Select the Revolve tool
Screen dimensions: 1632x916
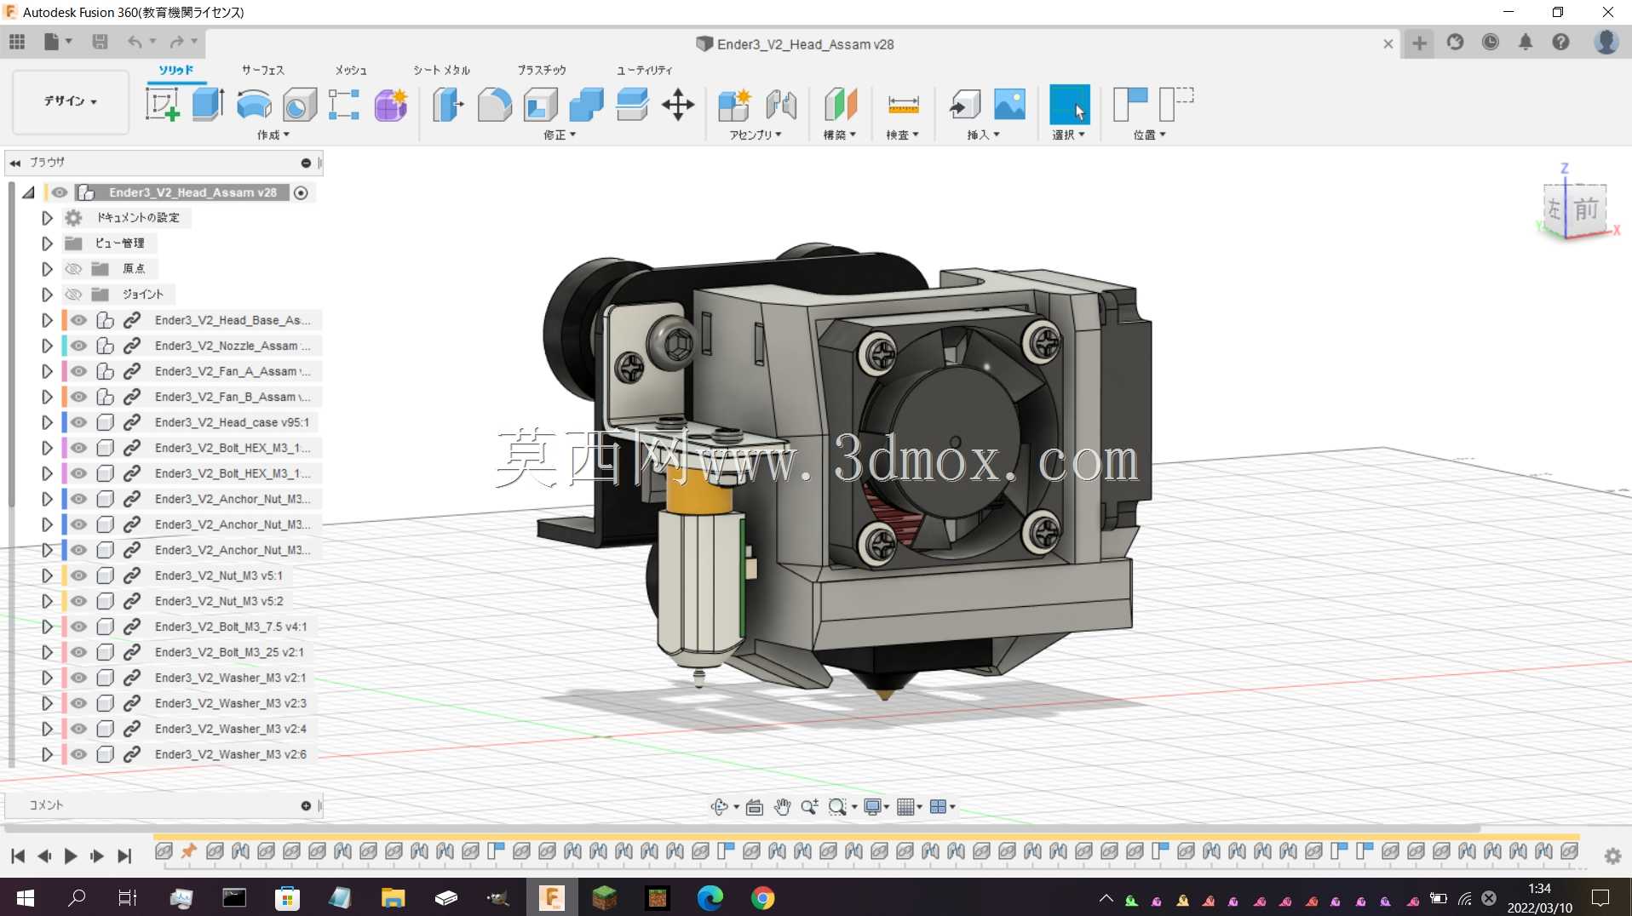pyautogui.click(x=254, y=105)
